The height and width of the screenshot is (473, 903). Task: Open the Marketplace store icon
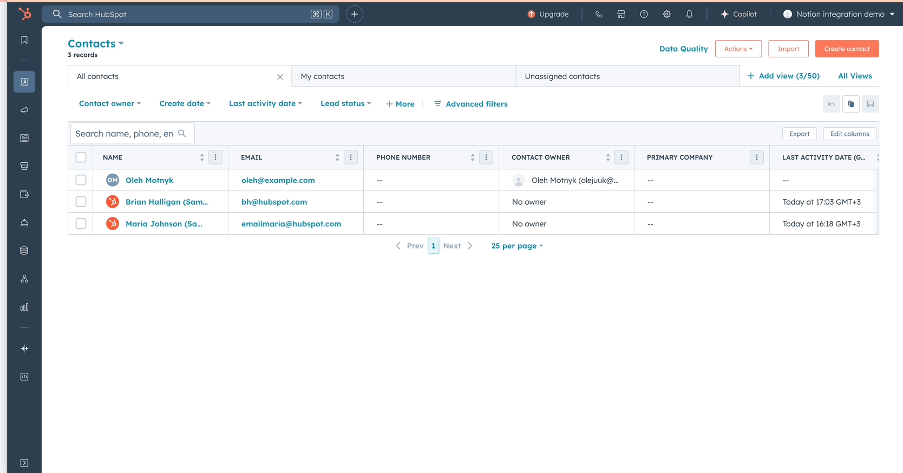tap(621, 14)
